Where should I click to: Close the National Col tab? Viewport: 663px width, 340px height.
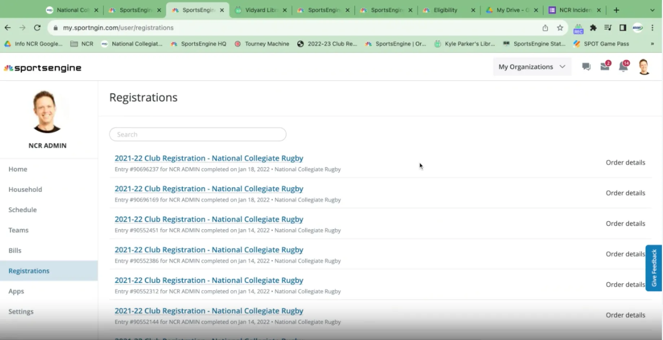(96, 10)
